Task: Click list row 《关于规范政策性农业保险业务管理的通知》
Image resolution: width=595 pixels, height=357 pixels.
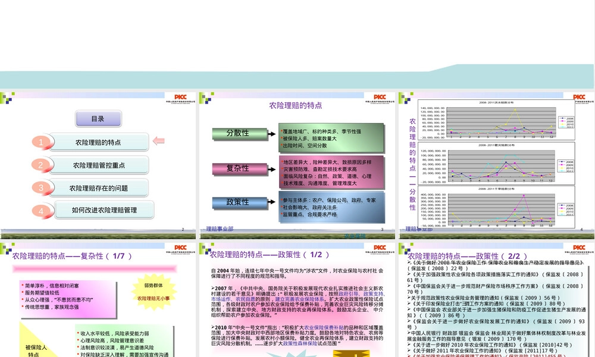Action: coord(483,298)
